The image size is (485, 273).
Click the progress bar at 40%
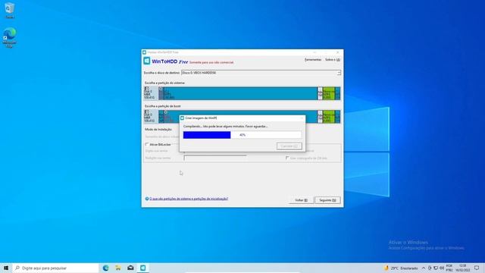tap(242, 135)
